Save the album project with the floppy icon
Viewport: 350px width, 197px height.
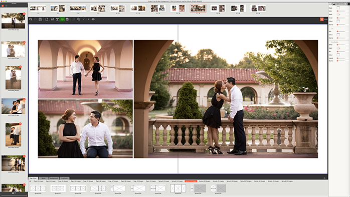coord(40,20)
